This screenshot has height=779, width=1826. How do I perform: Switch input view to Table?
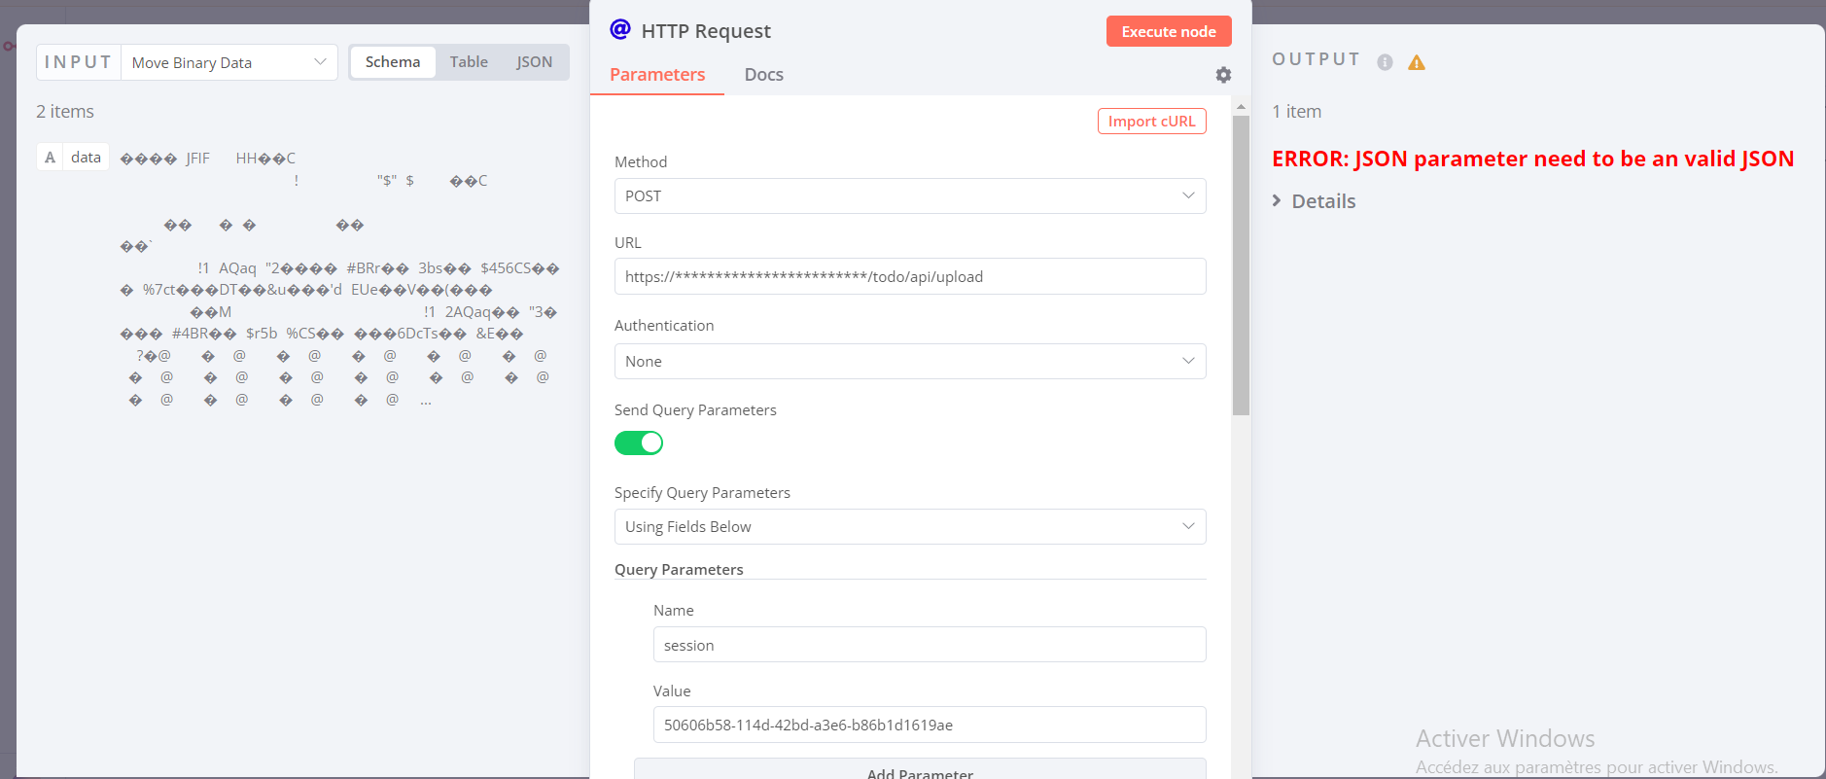click(x=469, y=62)
